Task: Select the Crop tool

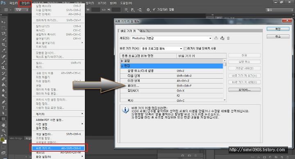Action: pyautogui.click(x=3, y=45)
